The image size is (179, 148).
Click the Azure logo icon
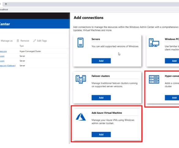pyautogui.click(x=81, y=117)
